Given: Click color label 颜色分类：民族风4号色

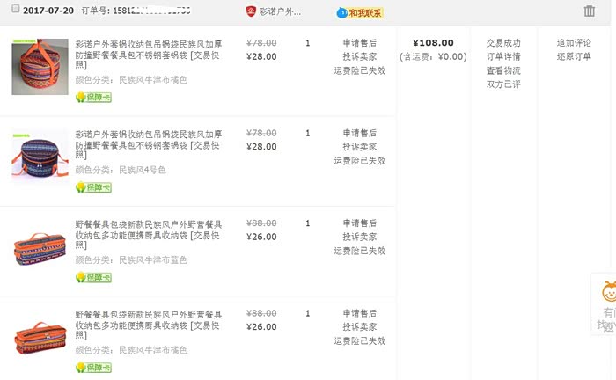Looking at the screenshot, I should (x=121, y=170).
